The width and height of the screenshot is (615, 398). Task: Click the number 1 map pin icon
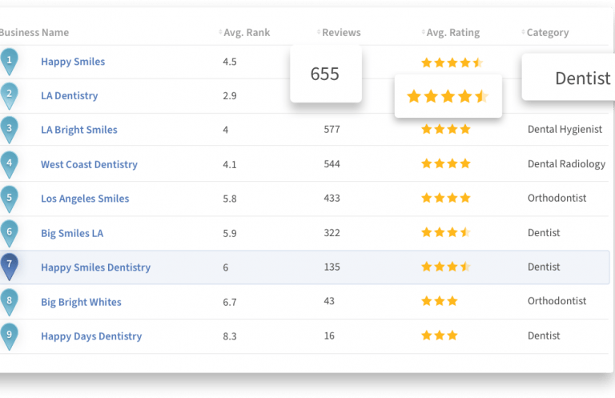[x=9, y=61]
